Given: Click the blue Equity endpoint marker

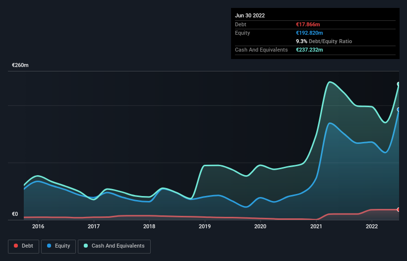Looking at the screenshot, I should point(399,110).
